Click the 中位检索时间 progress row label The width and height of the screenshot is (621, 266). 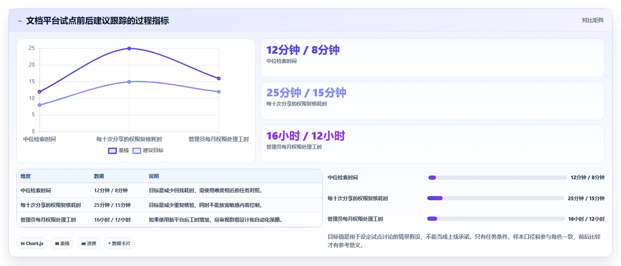343,178
